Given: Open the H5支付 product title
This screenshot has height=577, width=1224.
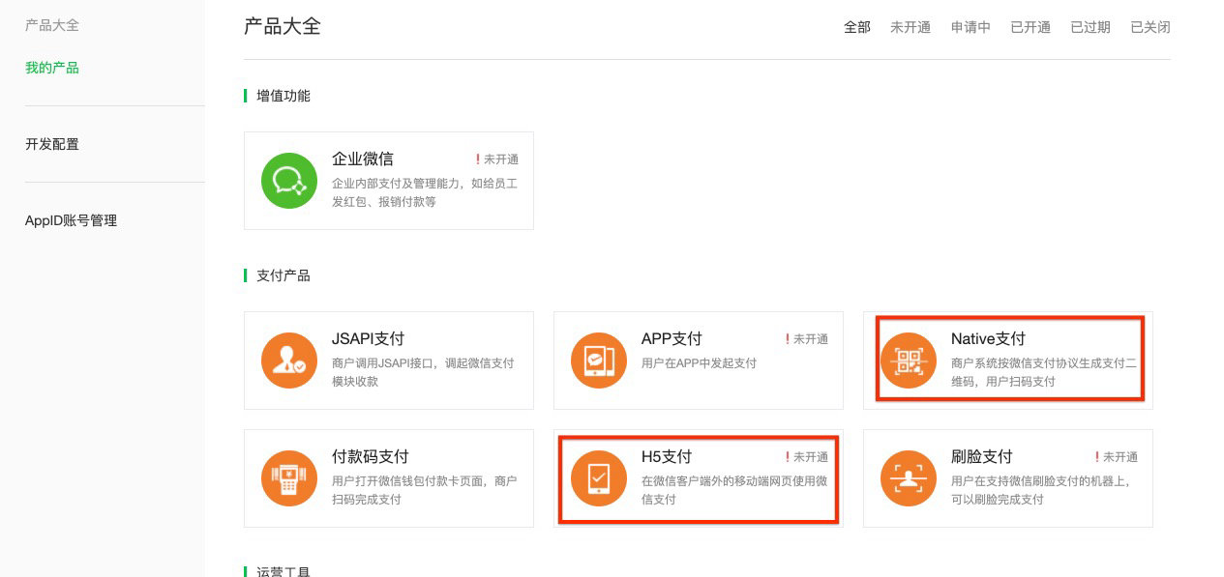Looking at the screenshot, I should [x=666, y=456].
